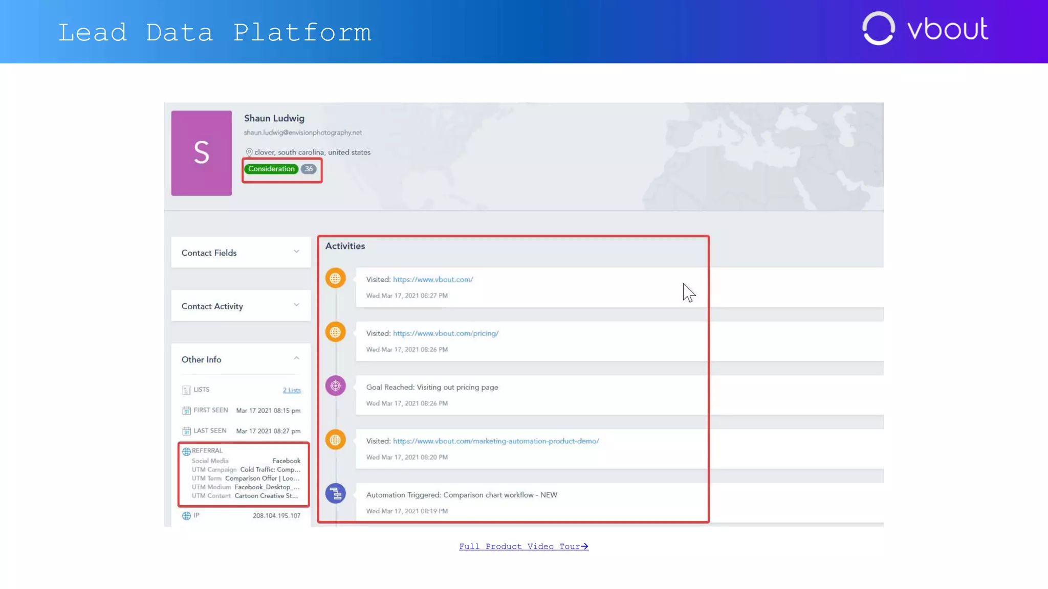Click the web visit icon for vbout.com homepage
The width and height of the screenshot is (1048, 589).
[x=335, y=278]
